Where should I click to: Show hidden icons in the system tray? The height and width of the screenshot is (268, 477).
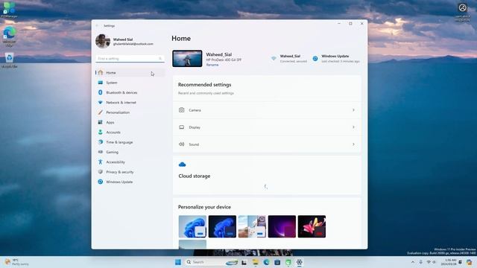point(413,262)
